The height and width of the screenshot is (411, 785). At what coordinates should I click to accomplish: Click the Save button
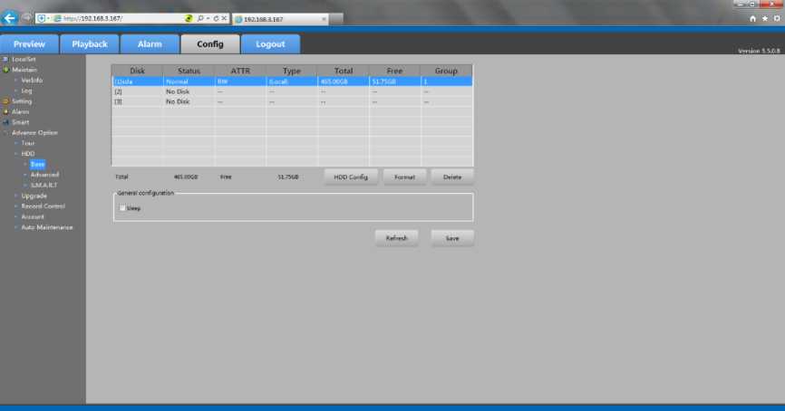tap(451, 238)
